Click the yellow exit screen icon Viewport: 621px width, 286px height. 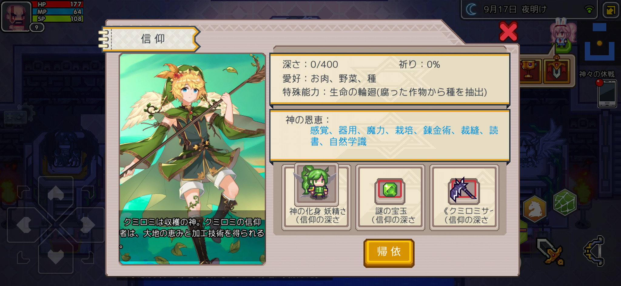point(611,10)
